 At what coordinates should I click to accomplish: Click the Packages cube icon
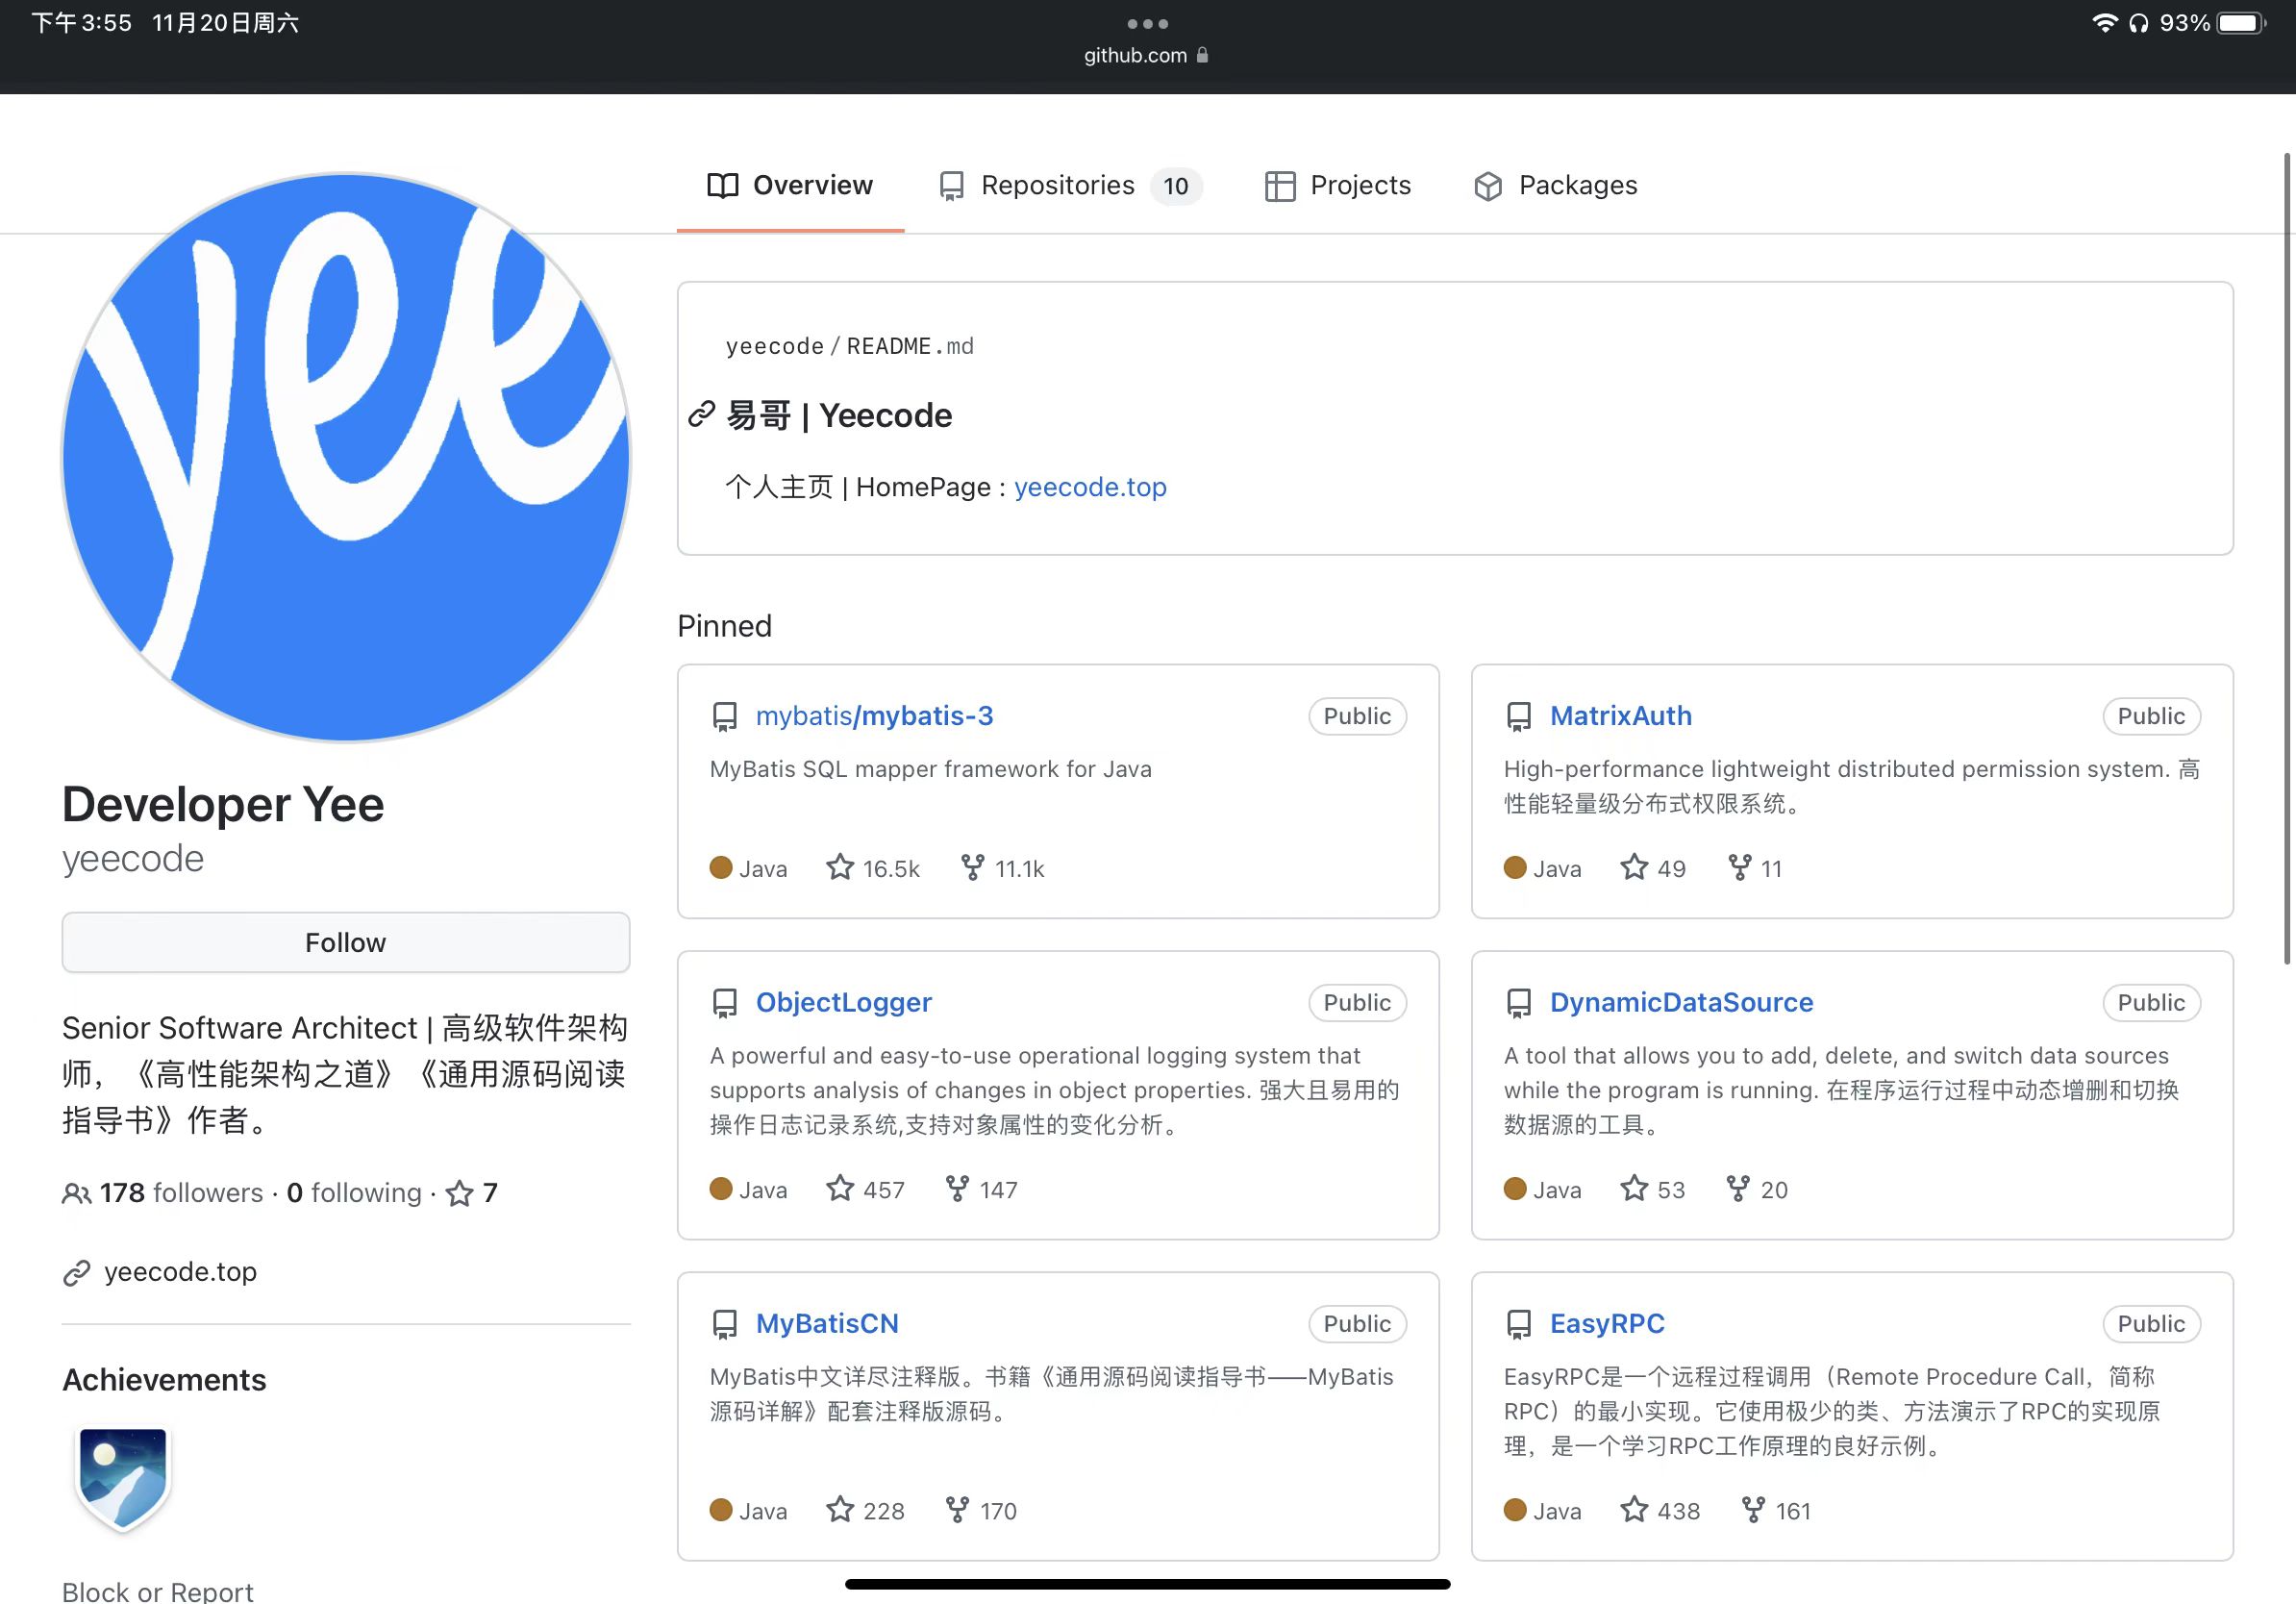[1488, 186]
